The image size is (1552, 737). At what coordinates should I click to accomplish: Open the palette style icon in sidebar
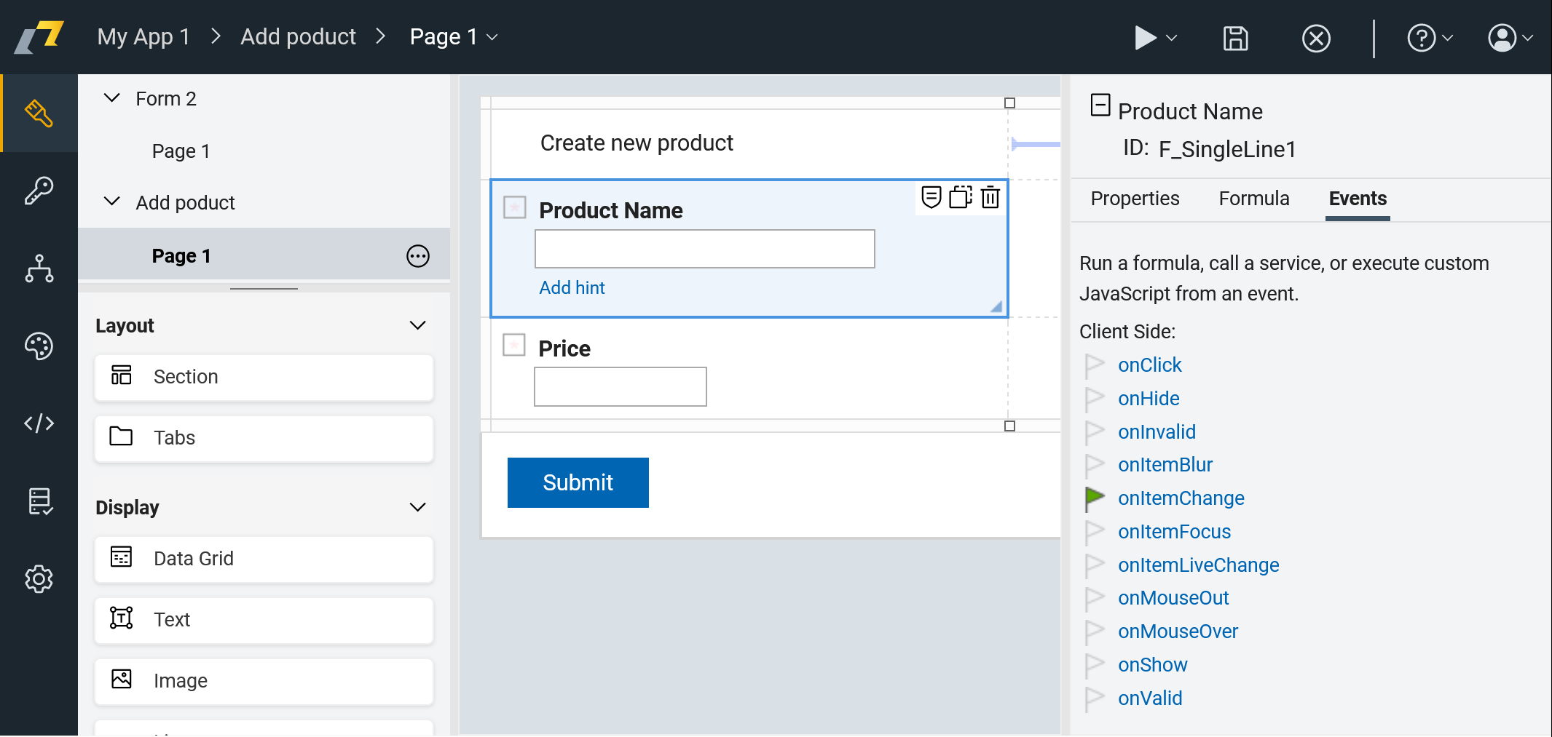(39, 346)
